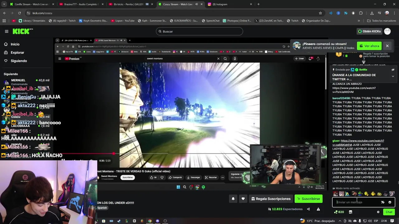The image size is (399, 224).
Task: Open Todos los marcadores folder
Action: point(382,21)
